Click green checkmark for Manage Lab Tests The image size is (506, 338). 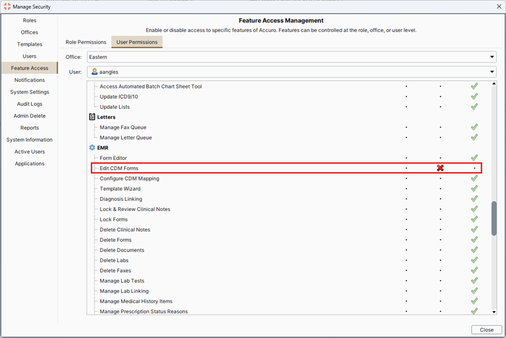point(474,281)
